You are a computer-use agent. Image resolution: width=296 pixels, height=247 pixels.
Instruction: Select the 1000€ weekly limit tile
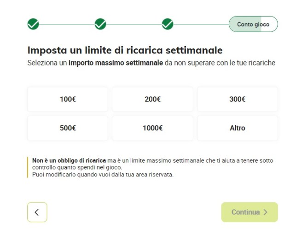152,128
